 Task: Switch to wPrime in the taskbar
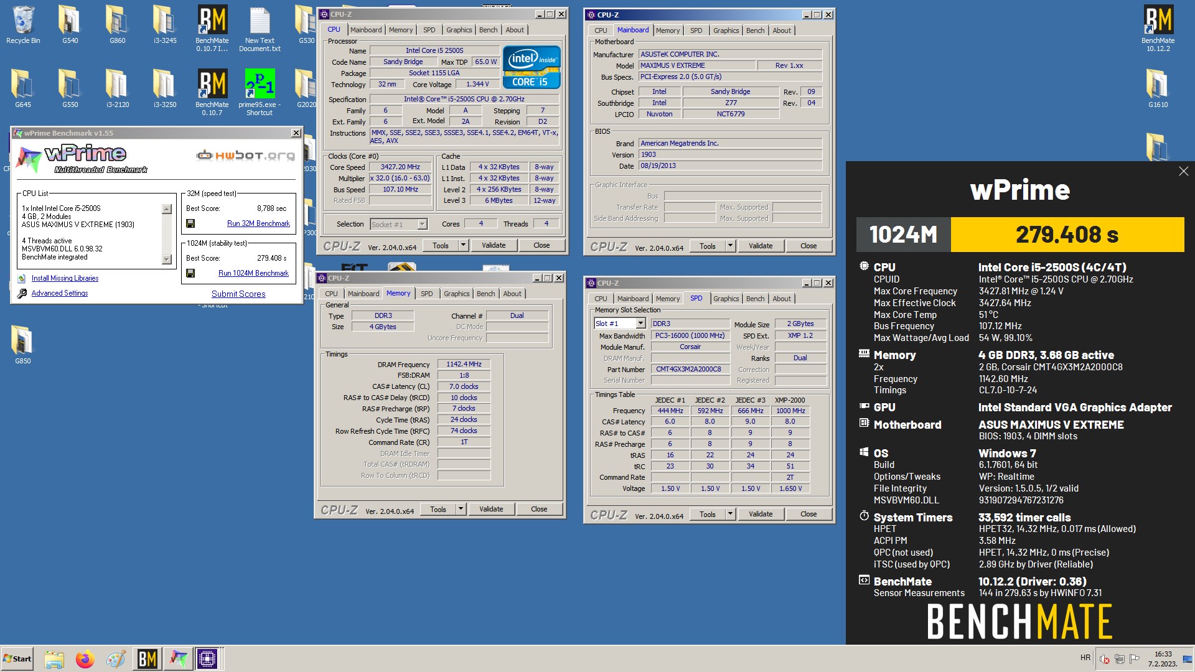pyautogui.click(x=177, y=658)
